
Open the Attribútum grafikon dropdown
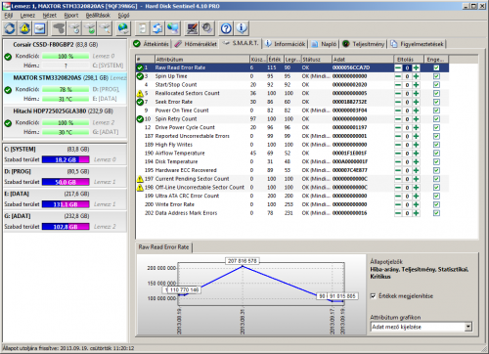click(x=468, y=327)
